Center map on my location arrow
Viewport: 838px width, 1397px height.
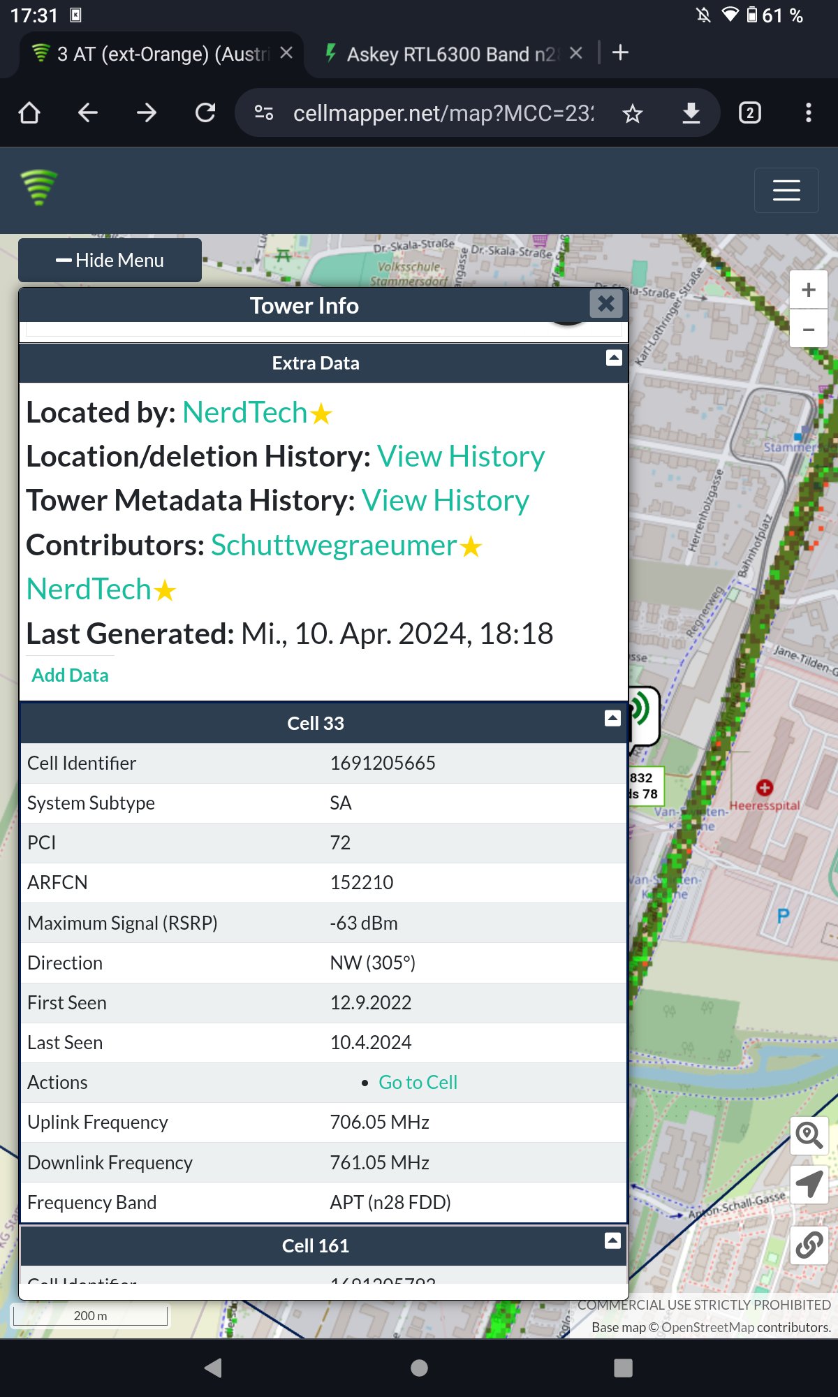(x=809, y=1185)
